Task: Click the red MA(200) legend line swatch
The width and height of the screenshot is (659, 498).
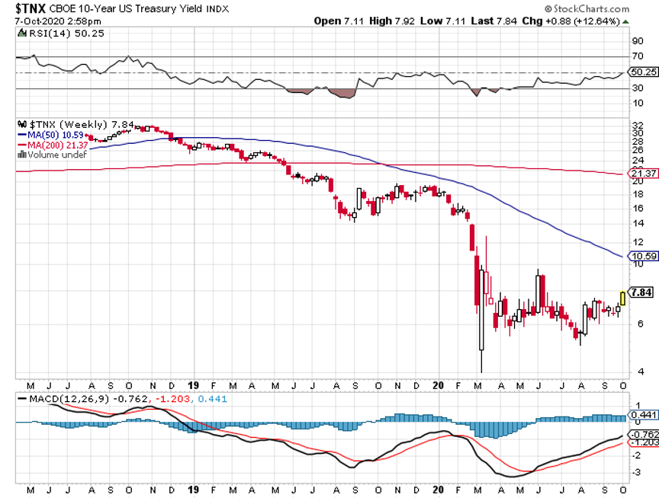Action: (21, 145)
